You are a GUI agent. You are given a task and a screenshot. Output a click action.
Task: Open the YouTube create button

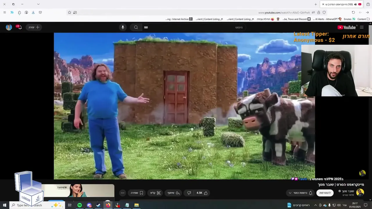(x=34, y=27)
